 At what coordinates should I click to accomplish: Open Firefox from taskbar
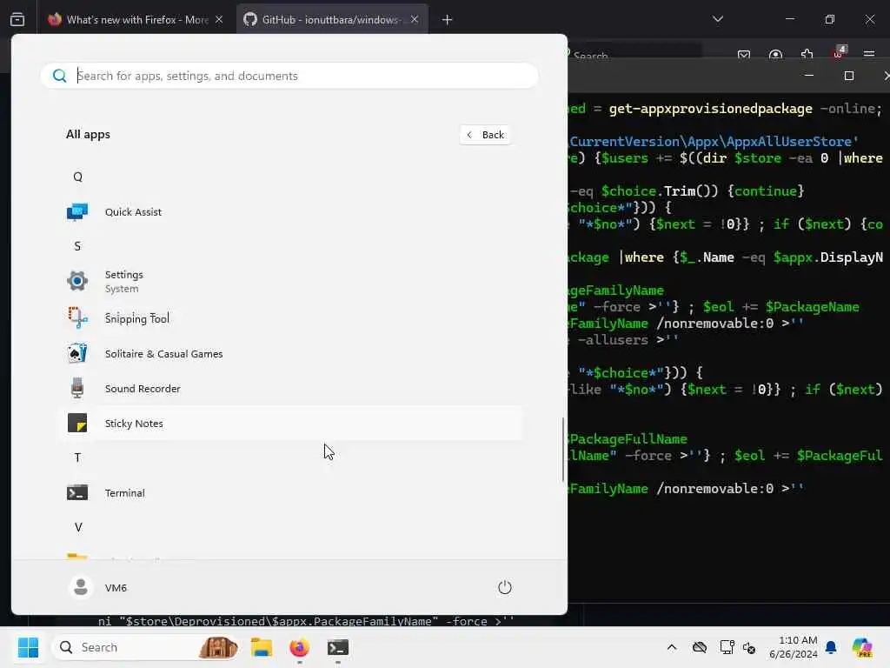(x=299, y=647)
